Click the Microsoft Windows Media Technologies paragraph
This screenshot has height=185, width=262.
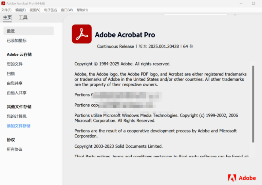coord(156,118)
